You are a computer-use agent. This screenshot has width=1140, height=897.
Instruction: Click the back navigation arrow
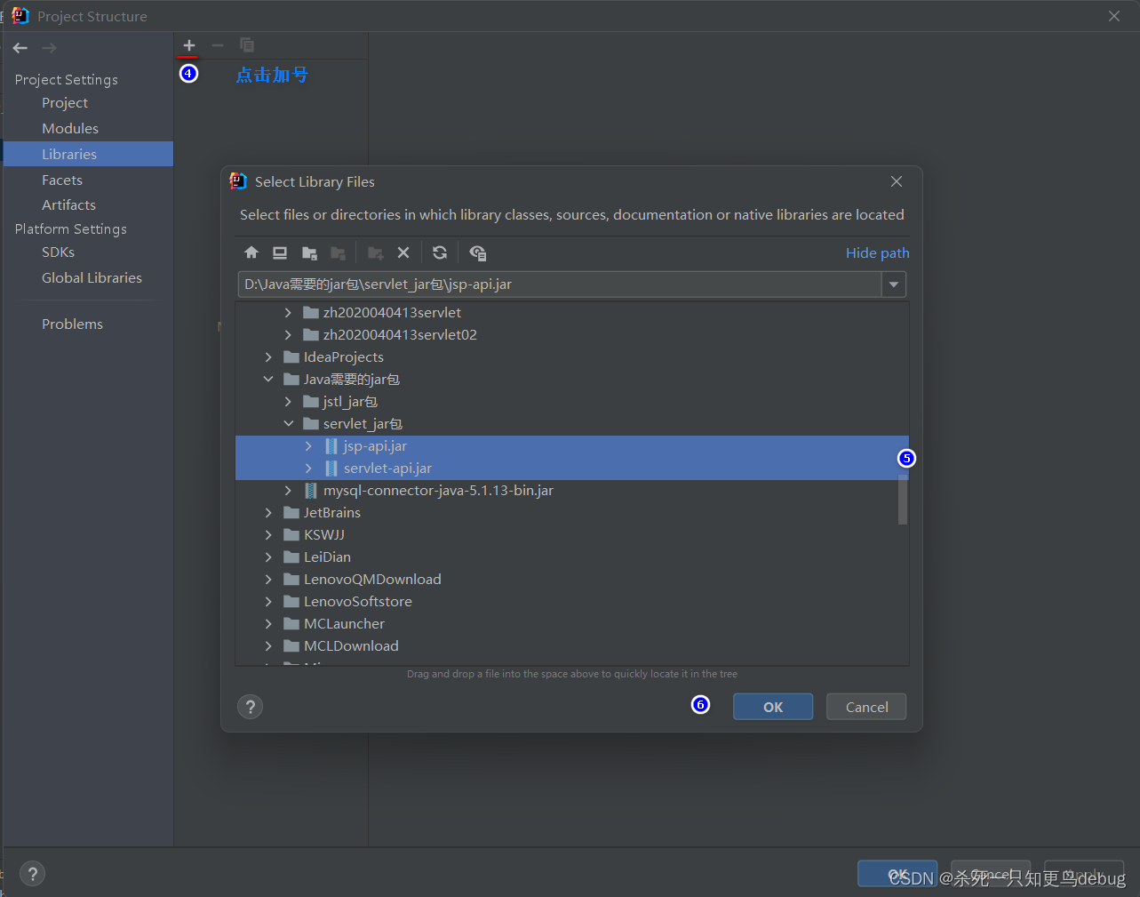[20, 48]
